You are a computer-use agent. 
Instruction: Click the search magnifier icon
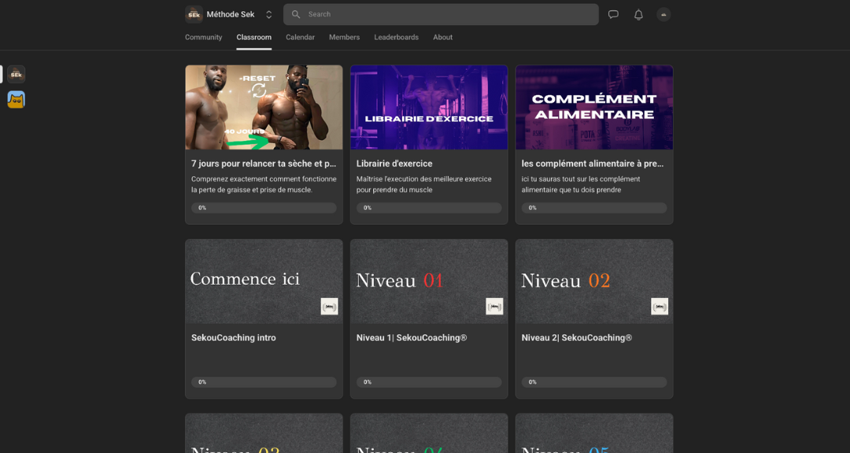(296, 14)
